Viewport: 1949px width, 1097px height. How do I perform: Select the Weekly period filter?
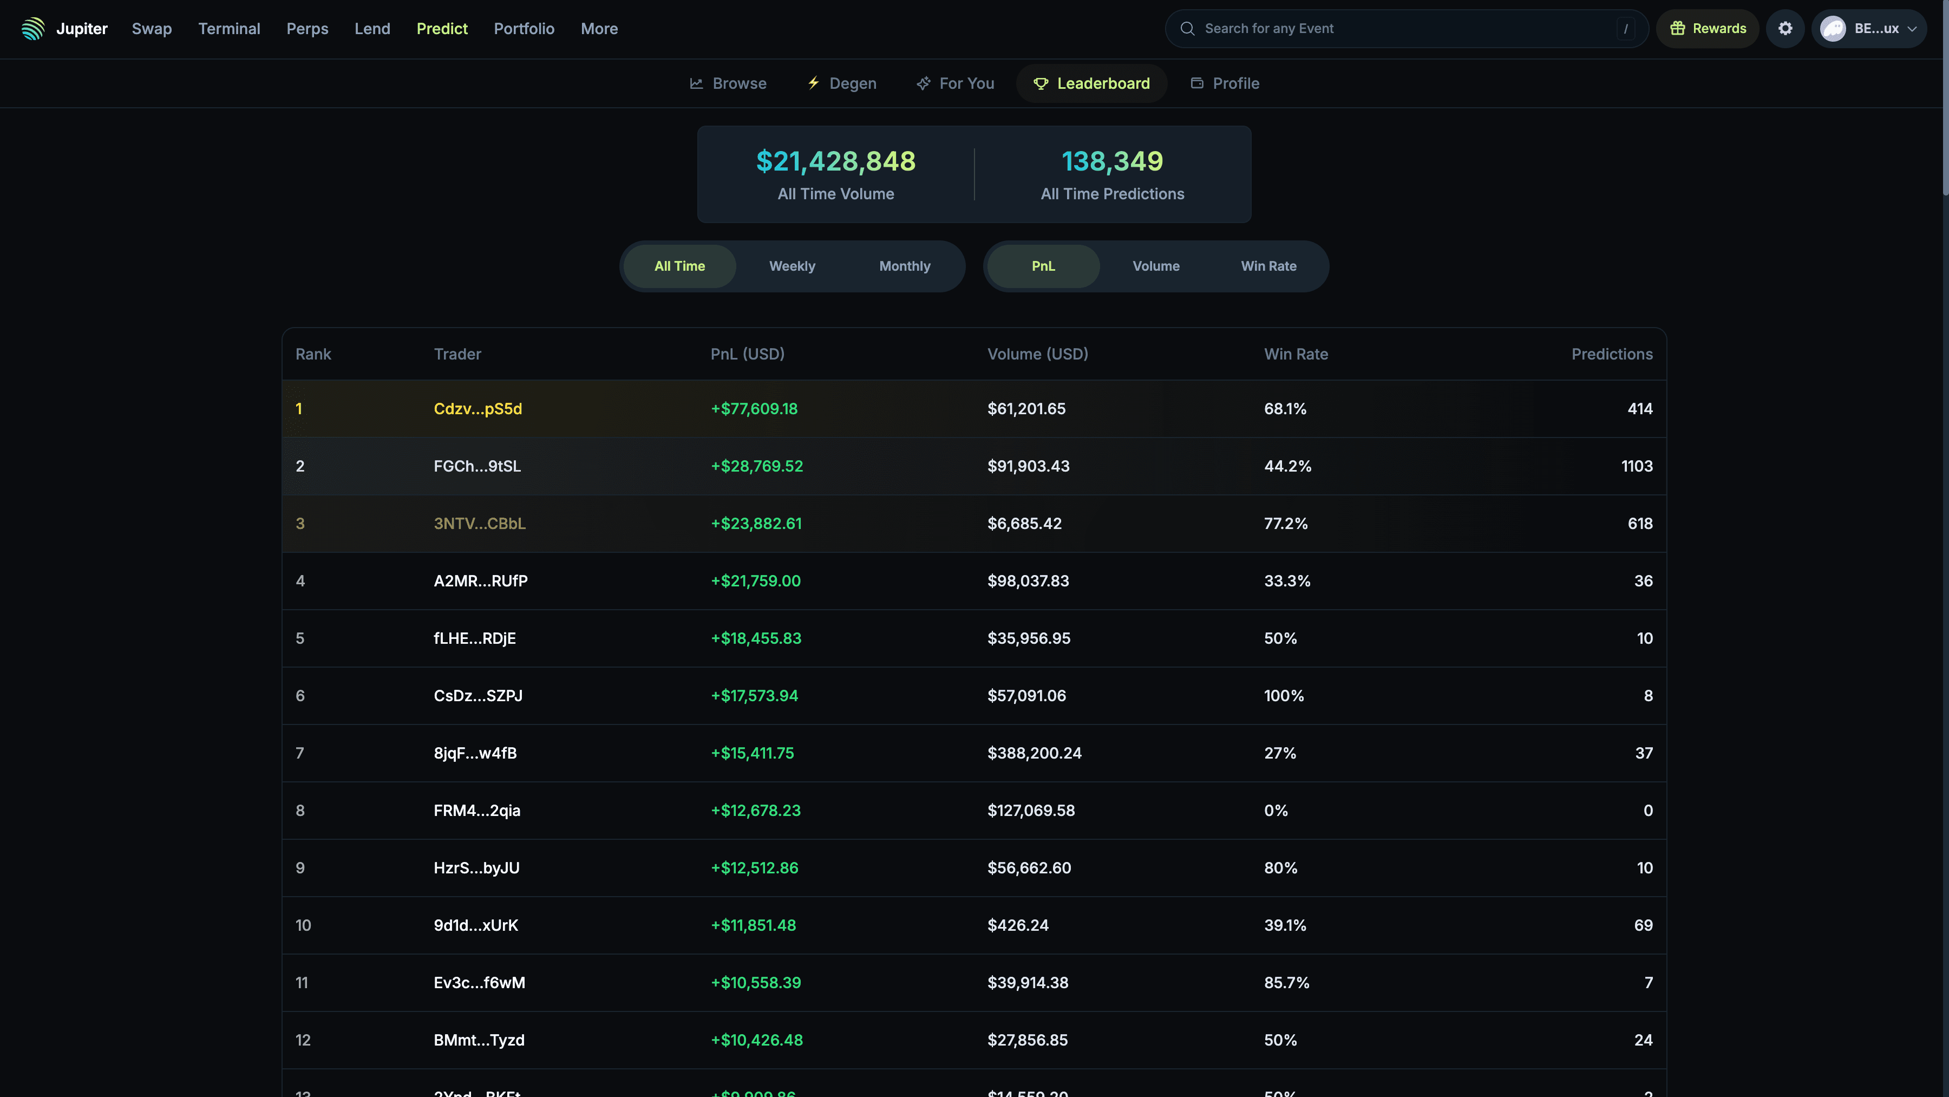[792, 266]
